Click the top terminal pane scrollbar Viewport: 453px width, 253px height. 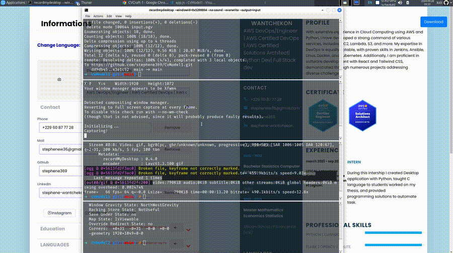(x=341, y=49)
